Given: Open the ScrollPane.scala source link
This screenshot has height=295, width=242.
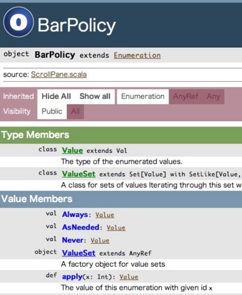Looking at the screenshot, I should pyautogui.click(x=59, y=75).
